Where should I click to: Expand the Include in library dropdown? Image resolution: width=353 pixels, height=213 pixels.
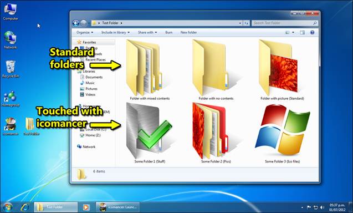pyautogui.click(x=115, y=33)
